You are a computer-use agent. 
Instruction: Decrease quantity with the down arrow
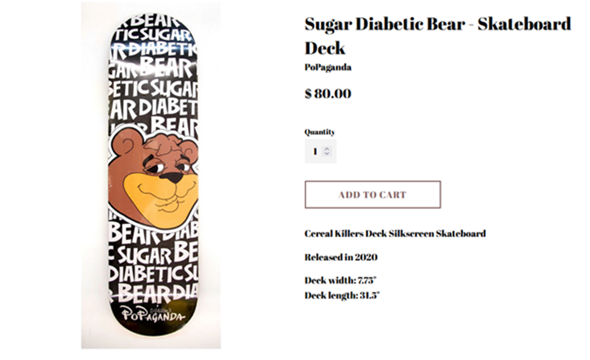pos(327,154)
